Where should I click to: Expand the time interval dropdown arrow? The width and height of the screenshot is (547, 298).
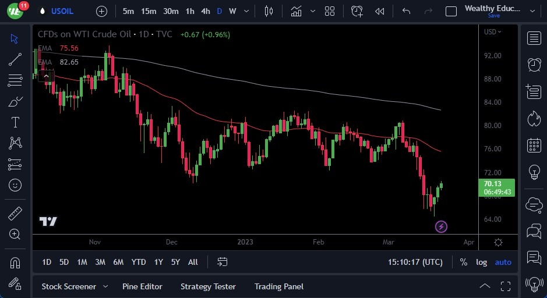coord(248,11)
